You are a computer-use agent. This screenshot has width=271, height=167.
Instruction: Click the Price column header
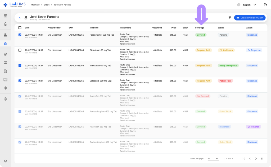[174, 28]
